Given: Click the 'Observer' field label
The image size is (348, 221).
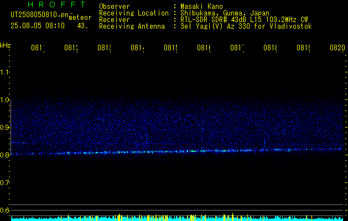Looking at the screenshot, I should coord(115,7).
